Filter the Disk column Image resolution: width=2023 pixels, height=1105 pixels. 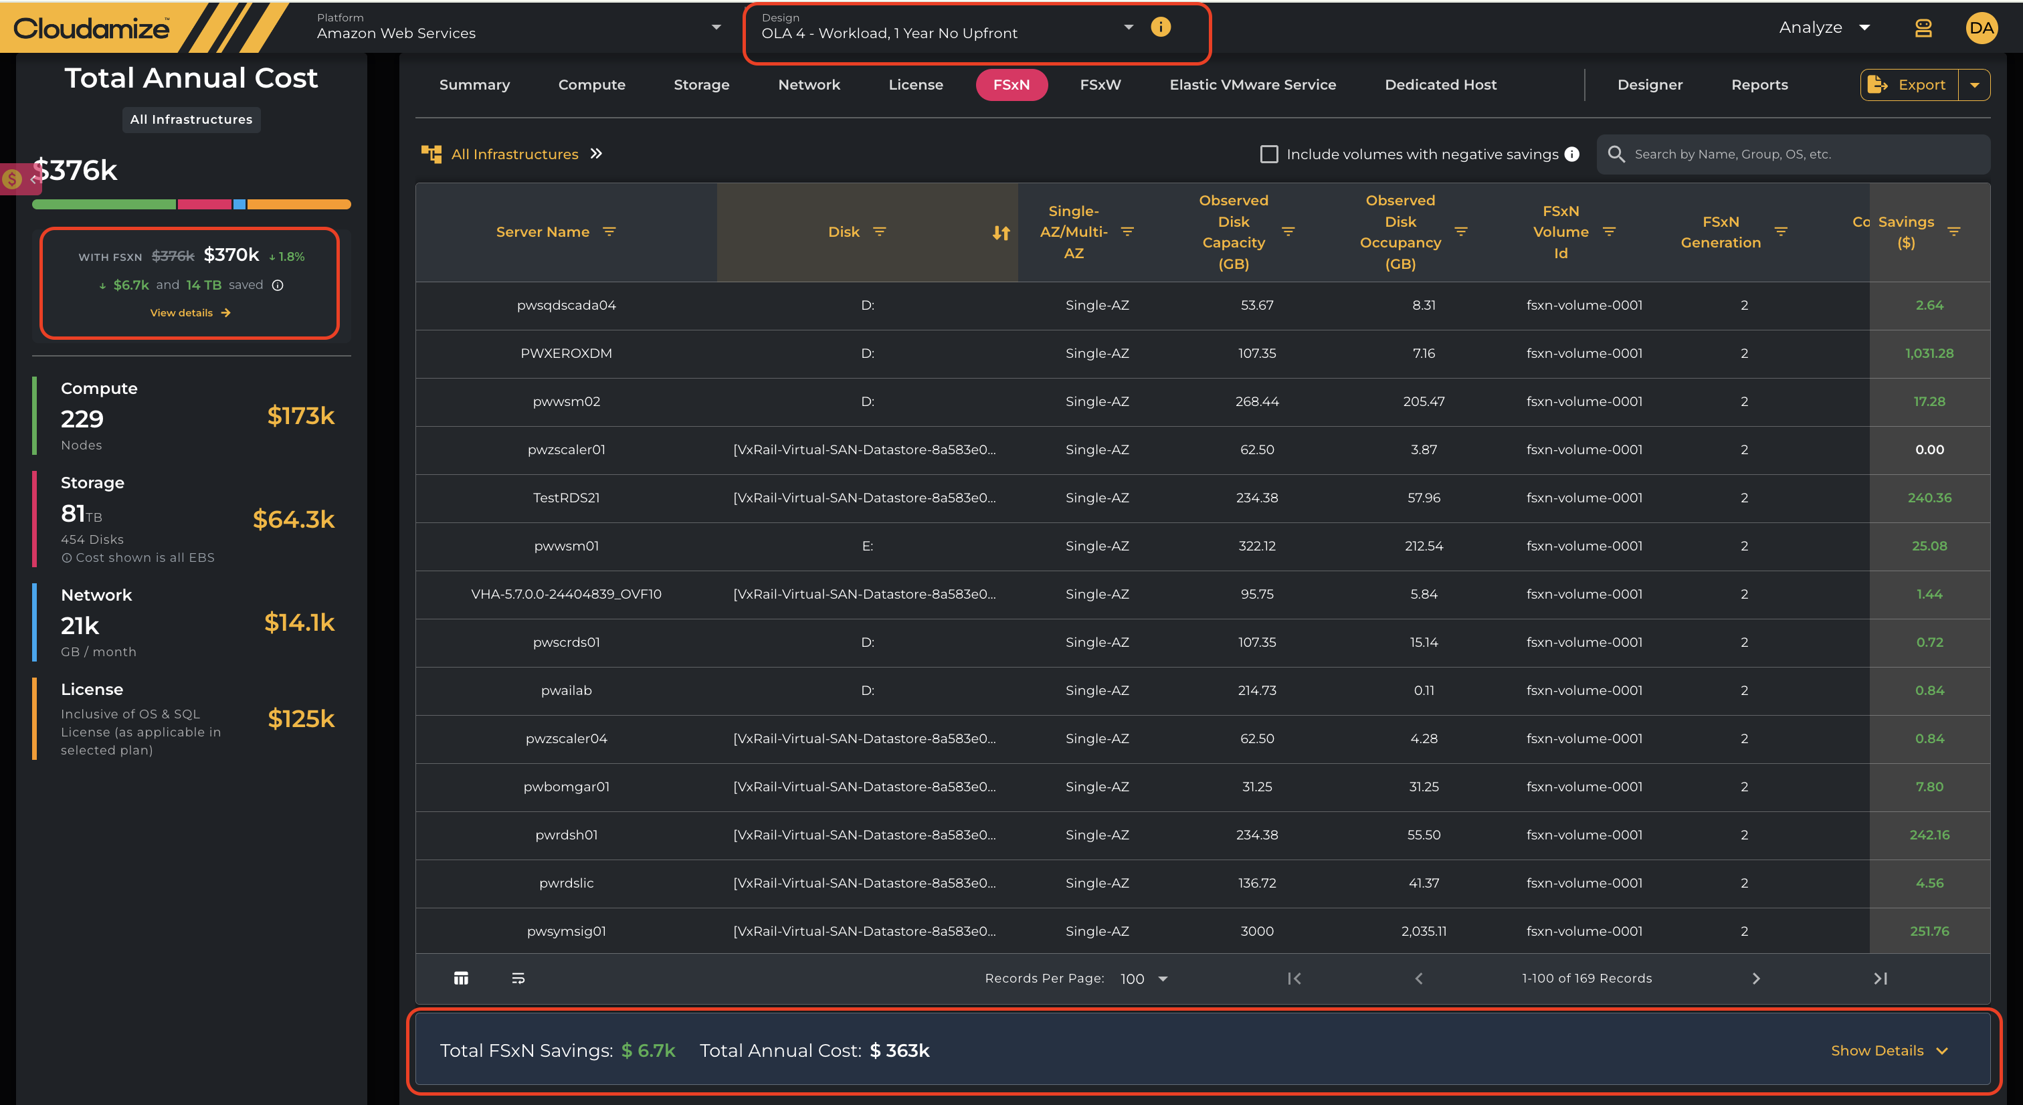pos(880,231)
